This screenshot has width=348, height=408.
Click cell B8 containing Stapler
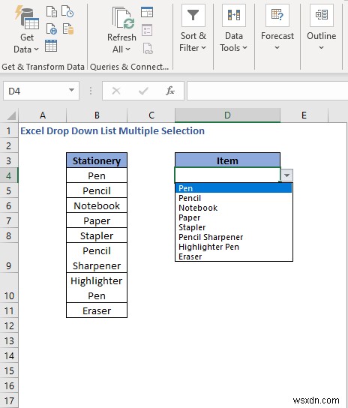[x=97, y=235]
